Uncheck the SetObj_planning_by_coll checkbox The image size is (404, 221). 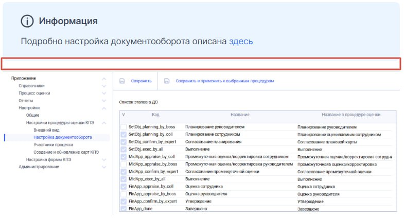pyautogui.click(x=123, y=134)
